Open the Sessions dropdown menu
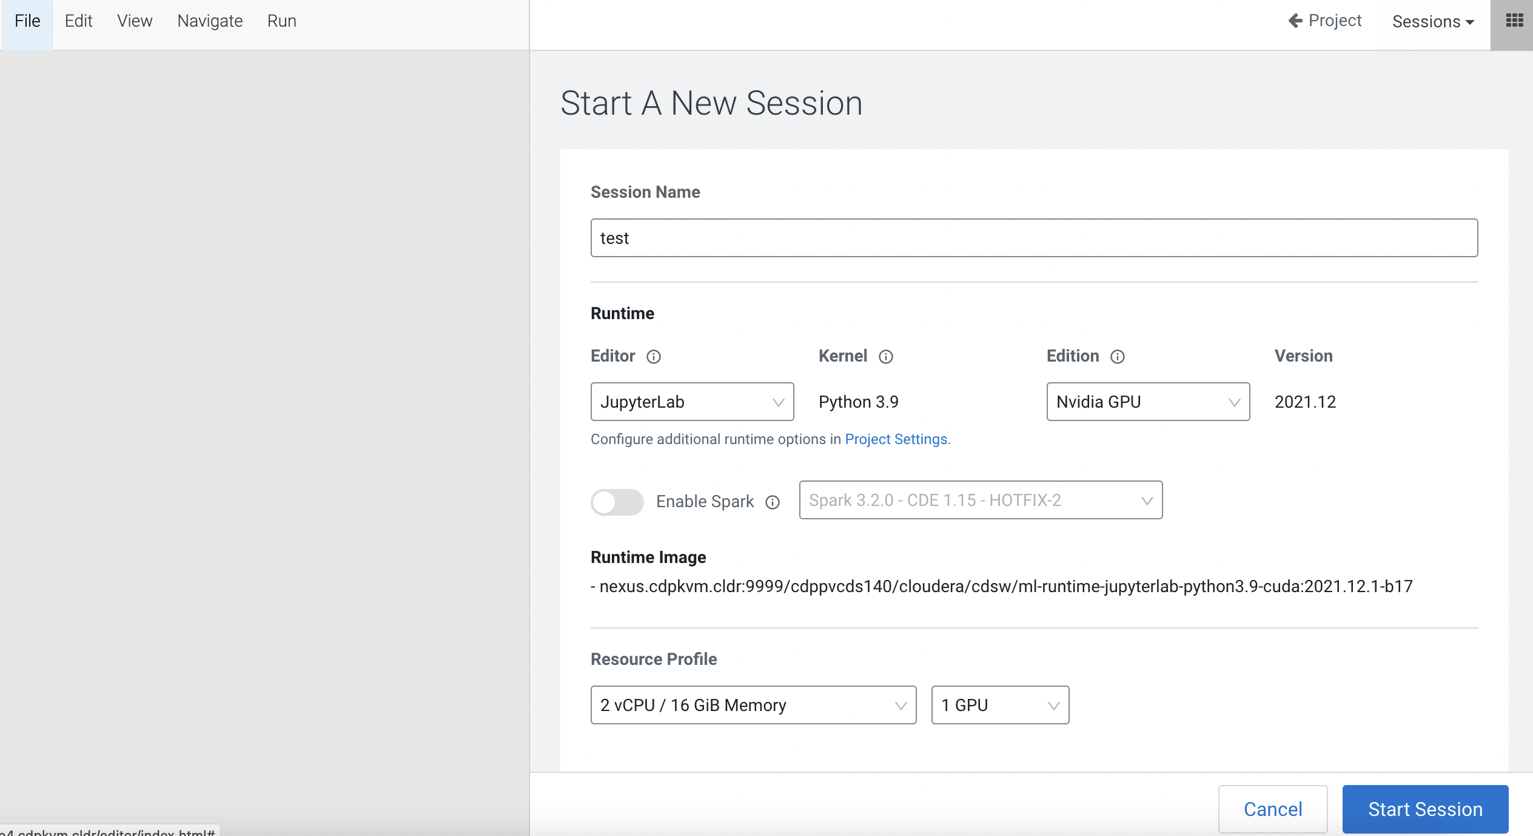 (x=1432, y=22)
